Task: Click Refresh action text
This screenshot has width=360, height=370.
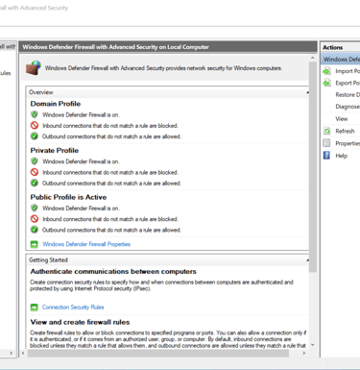Action: (345, 131)
